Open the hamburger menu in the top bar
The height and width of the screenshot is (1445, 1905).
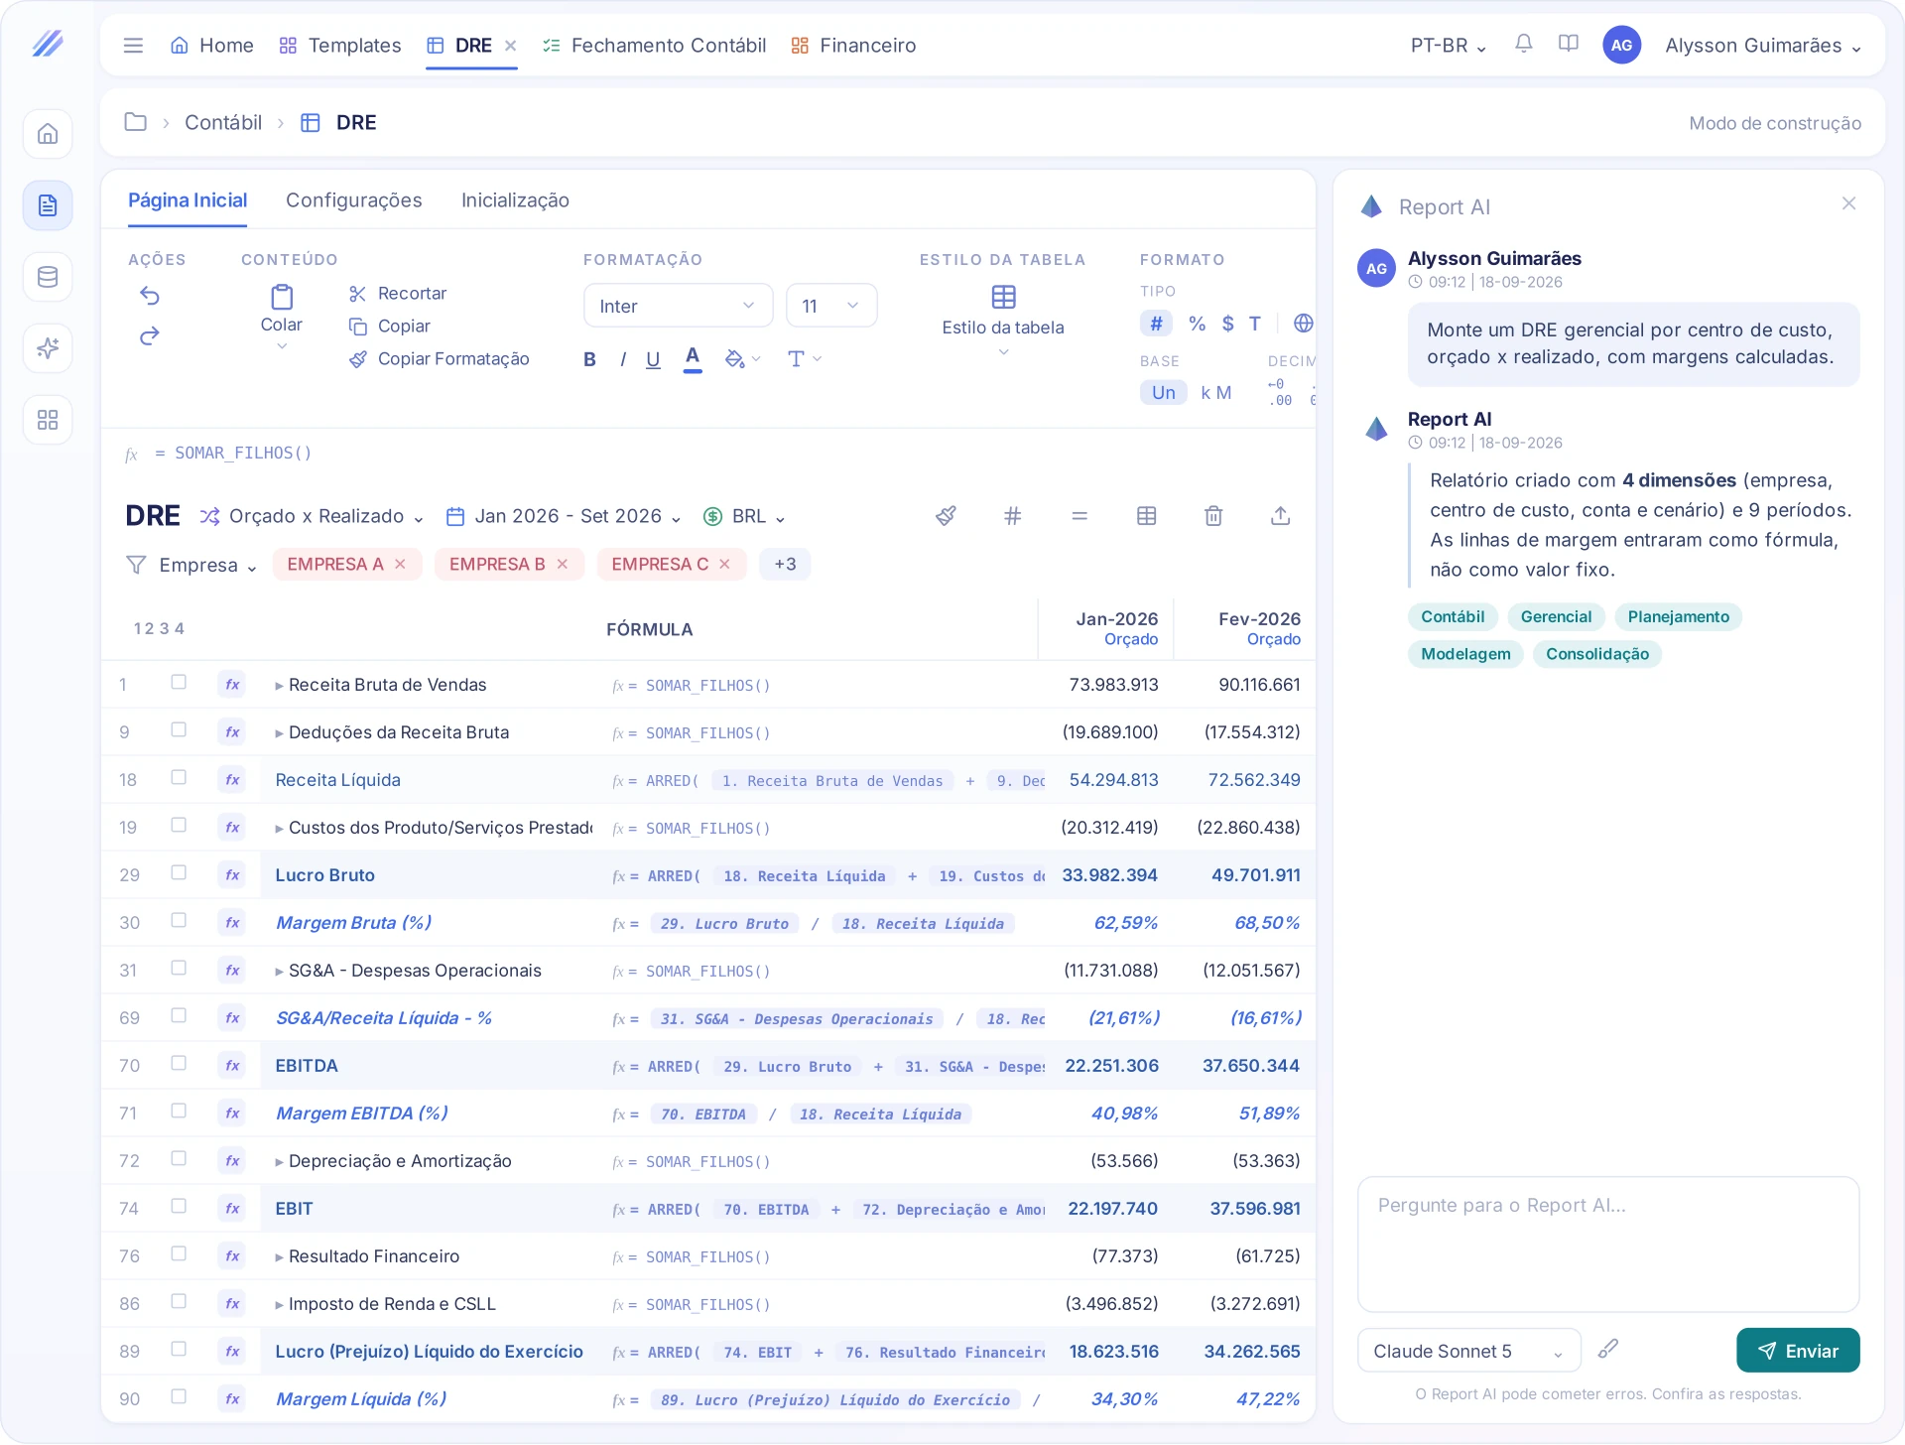pos(133,46)
